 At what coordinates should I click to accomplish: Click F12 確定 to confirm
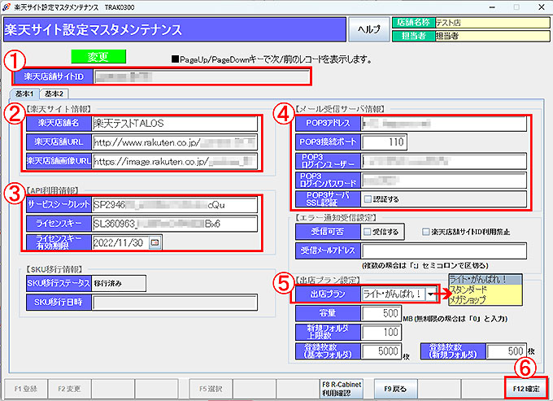(526, 389)
